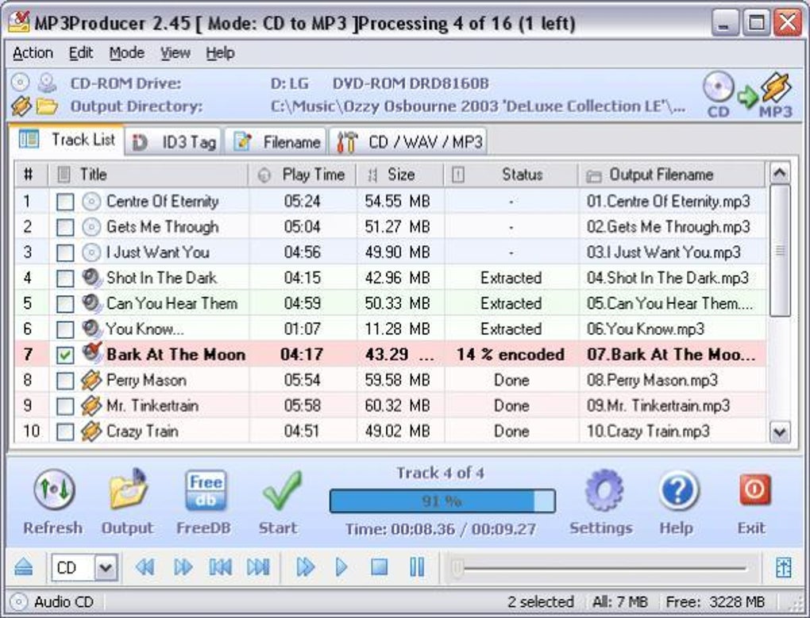Check the box for Centre Of Eternity

point(65,202)
